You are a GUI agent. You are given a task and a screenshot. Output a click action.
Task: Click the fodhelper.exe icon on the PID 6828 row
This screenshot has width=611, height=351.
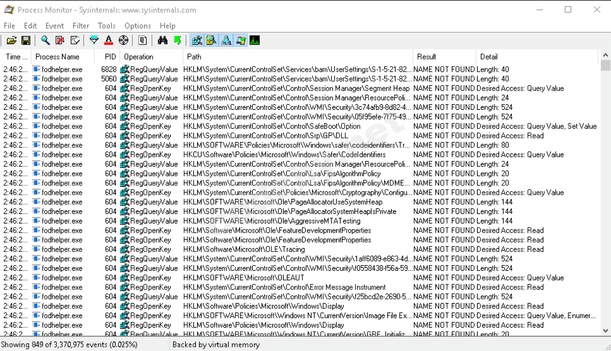36,69
